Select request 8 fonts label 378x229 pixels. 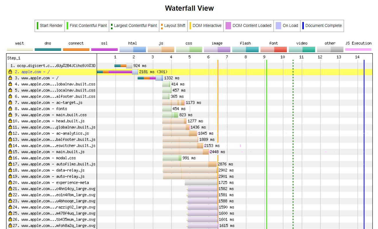click(41, 109)
